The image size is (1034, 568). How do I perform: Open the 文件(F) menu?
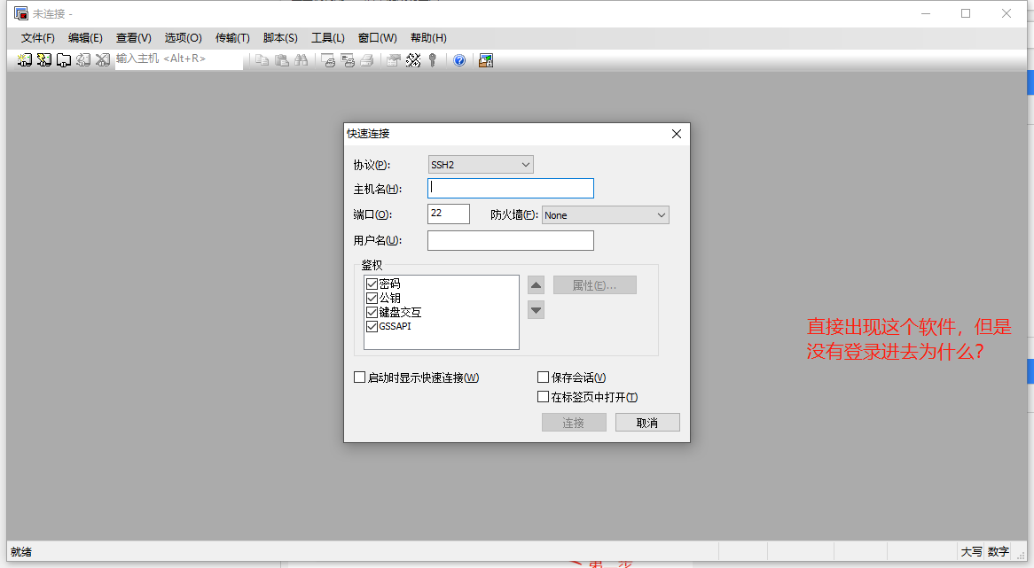coord(37,38)
